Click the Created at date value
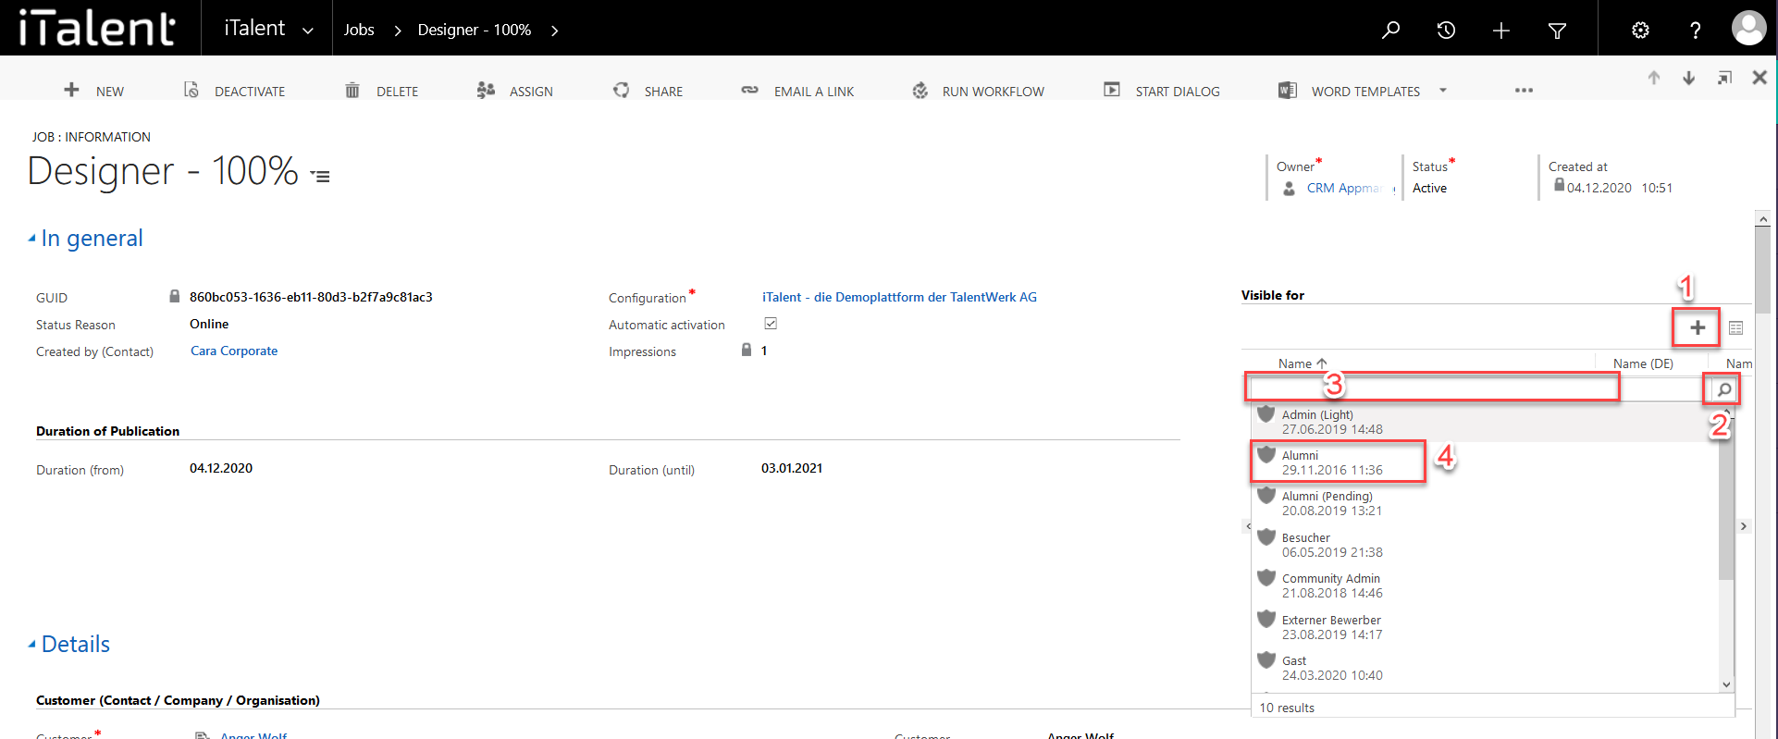Viewport: 1778px width, 739px height. (1620, 188)
